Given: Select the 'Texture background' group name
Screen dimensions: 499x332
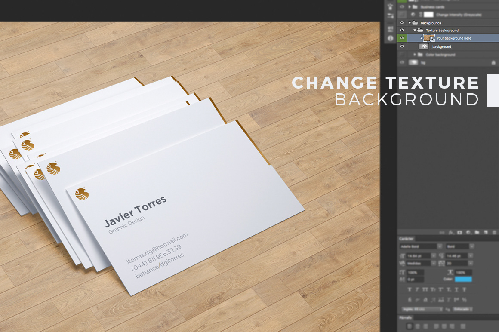Looking at the screenshot, I should [442, 31].
